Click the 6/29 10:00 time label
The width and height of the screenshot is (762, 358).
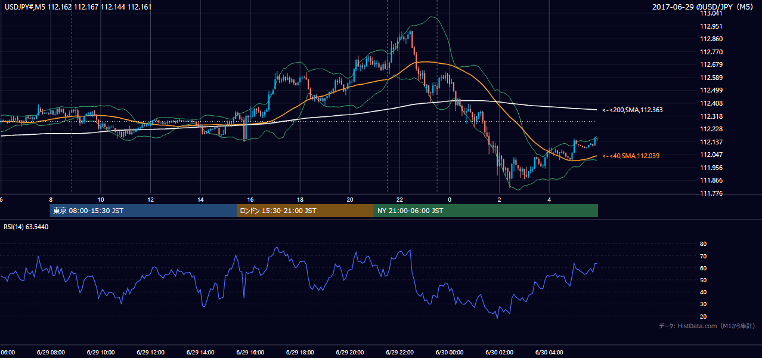pos(100,353)
